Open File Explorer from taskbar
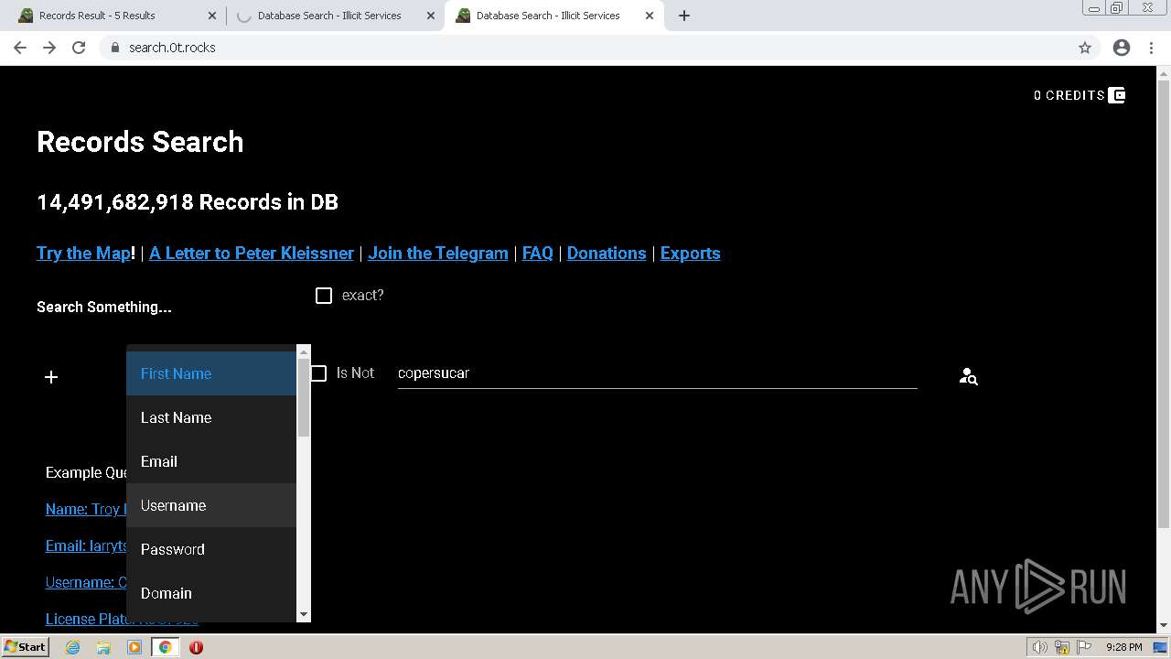This screenshot has width=1171, height=659. coord(103,647)
